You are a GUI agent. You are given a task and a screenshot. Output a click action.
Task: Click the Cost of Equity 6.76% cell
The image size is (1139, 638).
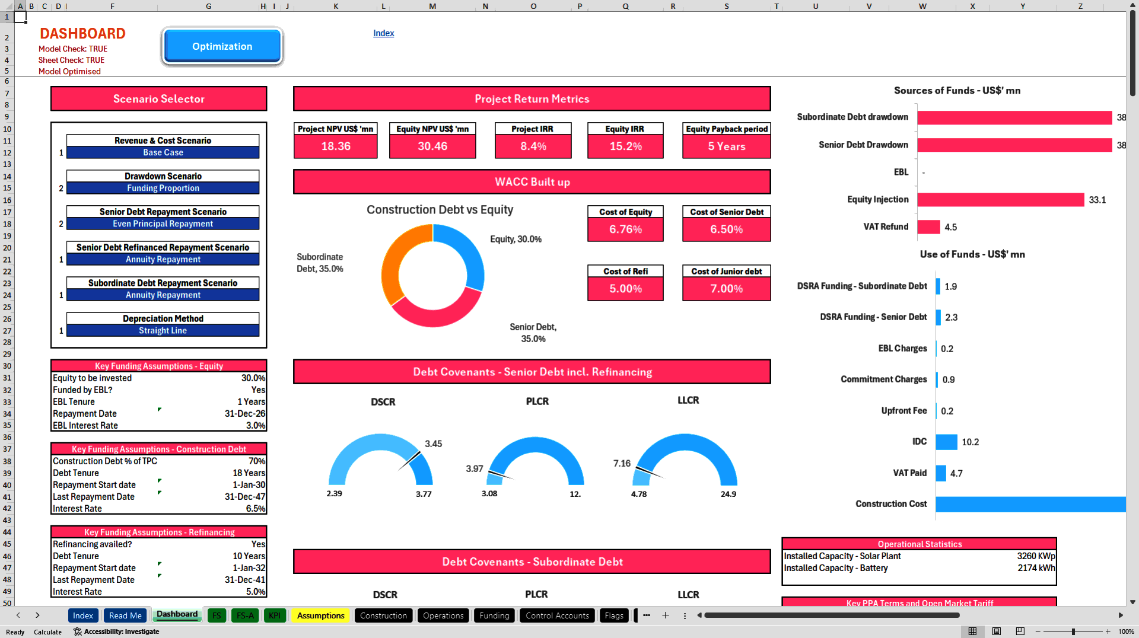tap(625, 229)
